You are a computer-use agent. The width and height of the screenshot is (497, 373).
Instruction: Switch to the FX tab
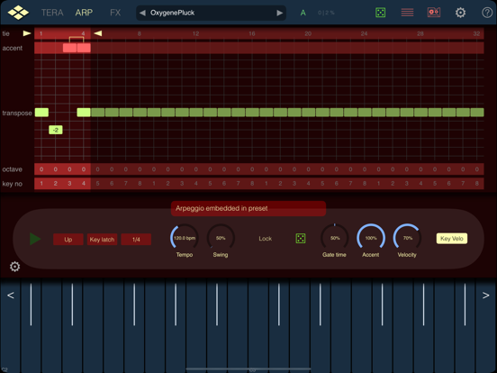(115, 13)
